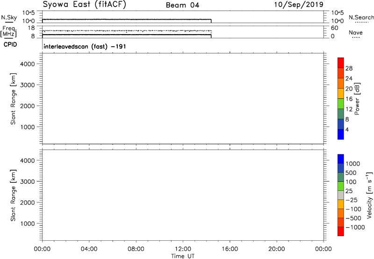Viewport: 374px width, 259px height.
Task: Click the '04:00' time tick label
Action: coord(89,249)
